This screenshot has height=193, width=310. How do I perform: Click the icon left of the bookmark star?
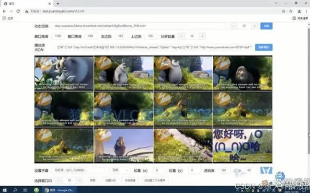pyautogui.click(x=284, y=11)
